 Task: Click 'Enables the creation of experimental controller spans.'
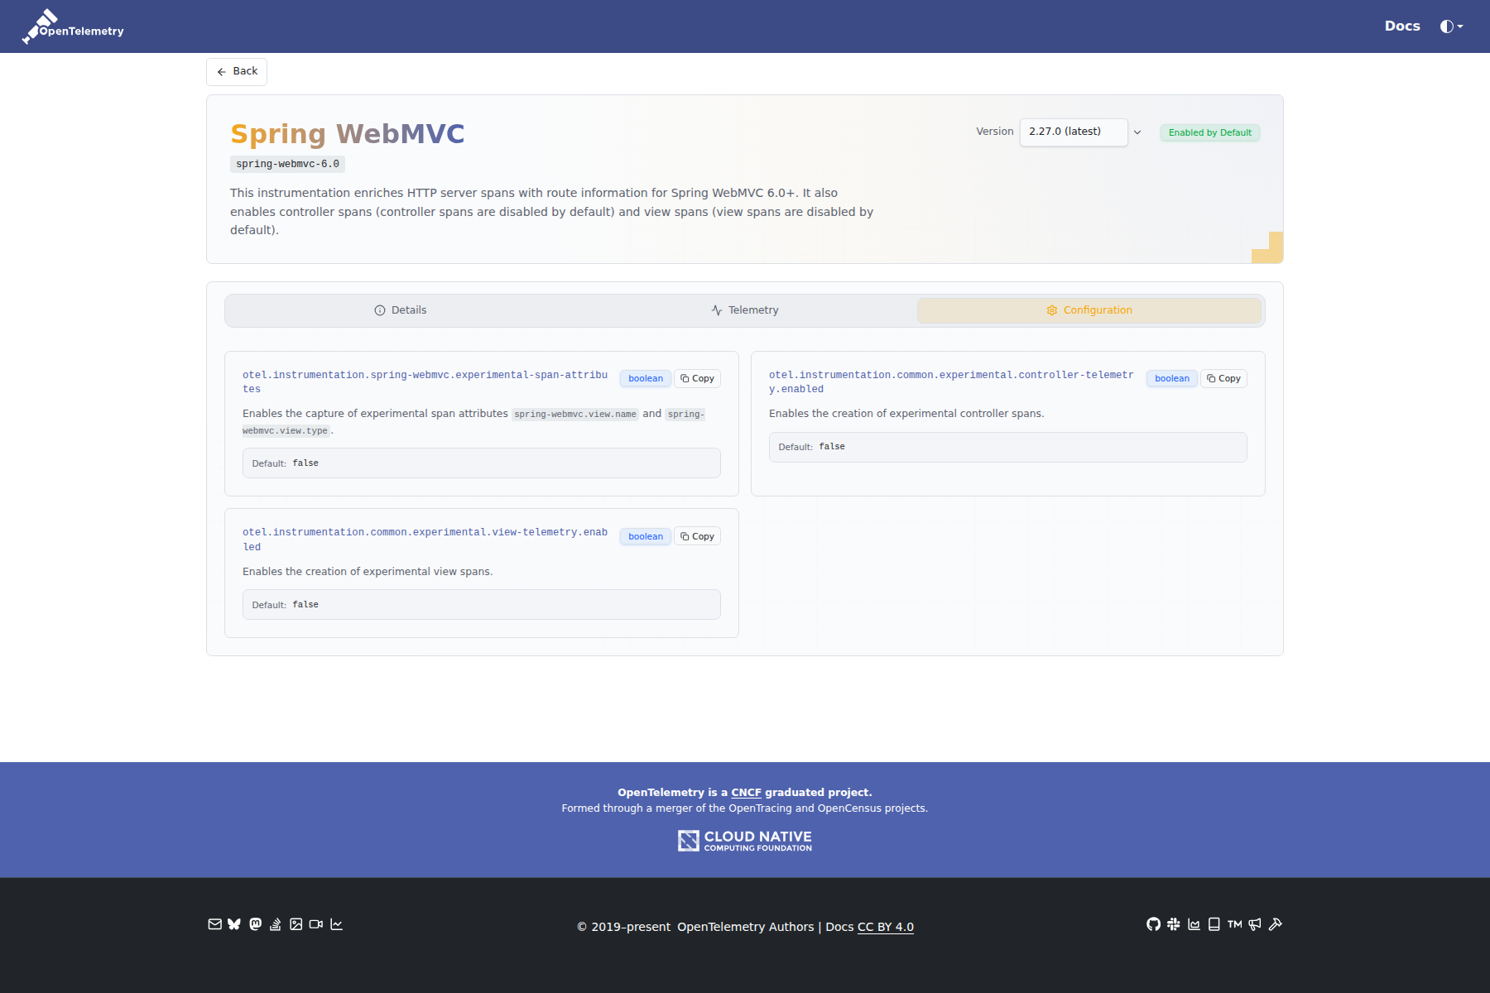tap(906, 414)
